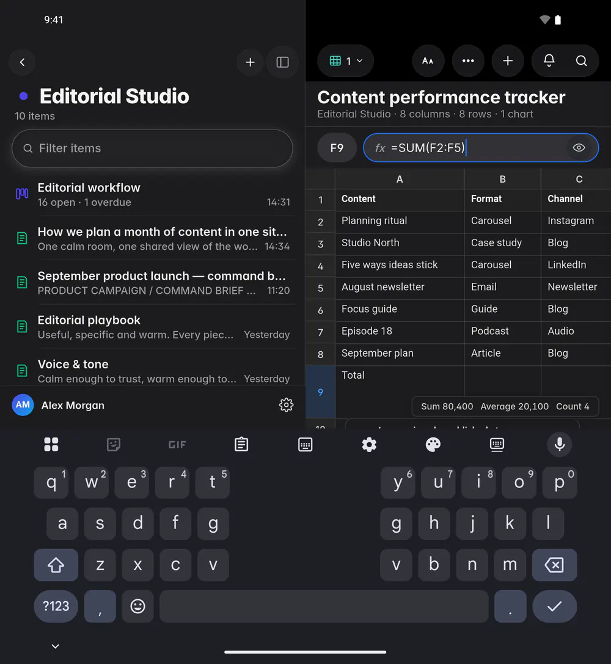This screenshot has height=664, width=611.
Task: Tap floating keyboard icon
Action: coord(497,444)
